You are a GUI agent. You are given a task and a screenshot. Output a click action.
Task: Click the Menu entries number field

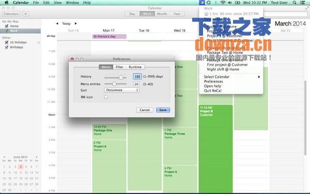pos(136,84)
